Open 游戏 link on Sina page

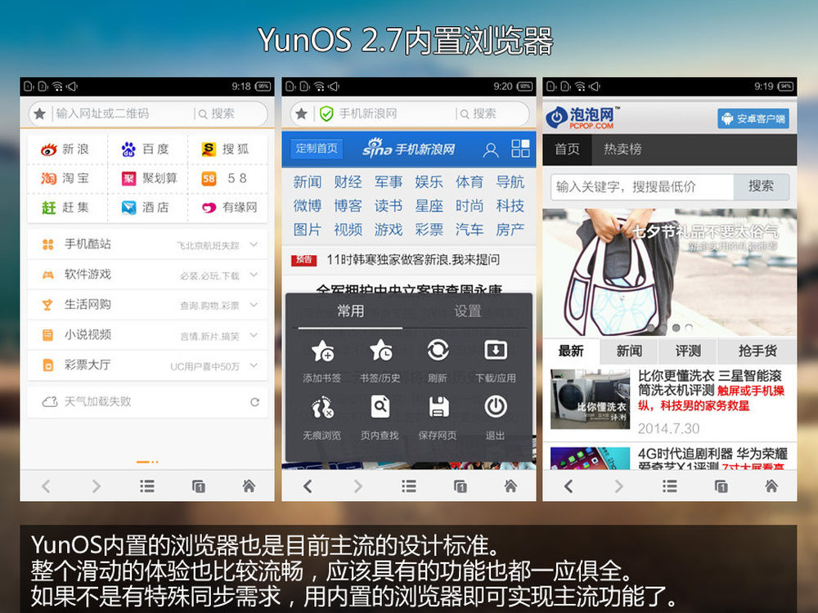tap(388, 230)
